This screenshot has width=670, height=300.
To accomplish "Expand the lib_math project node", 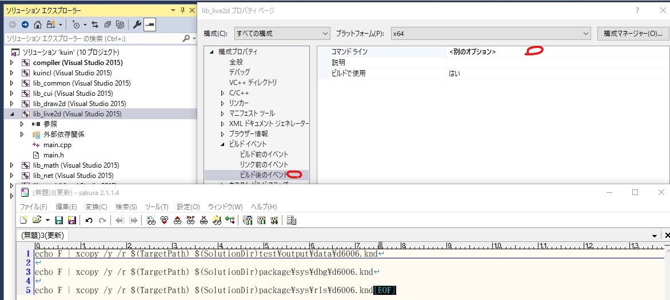I will point(12,165).
